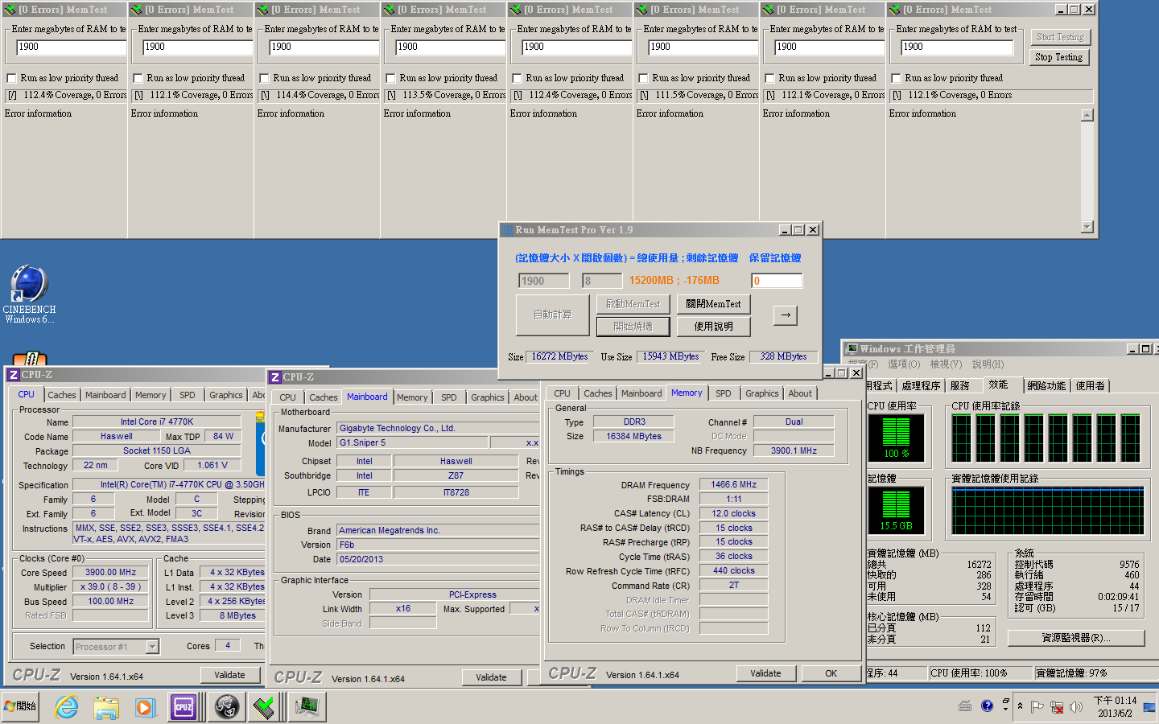Select Caches tab in the CPU-Z window showing CPU info
Viewport: 1159px width, 724px height.
62,395
